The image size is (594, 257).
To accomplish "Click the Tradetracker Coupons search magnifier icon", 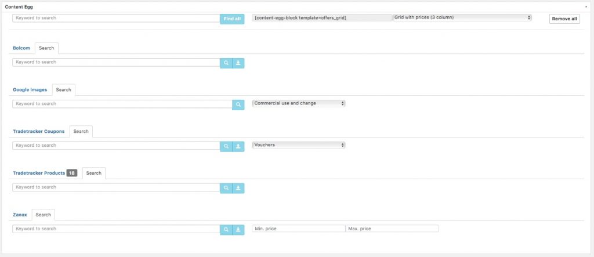I will (226, 146).
